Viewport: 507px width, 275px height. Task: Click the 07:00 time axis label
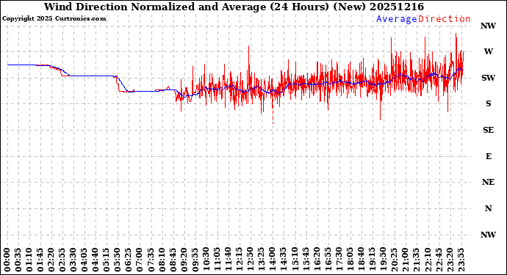[140, 260]
